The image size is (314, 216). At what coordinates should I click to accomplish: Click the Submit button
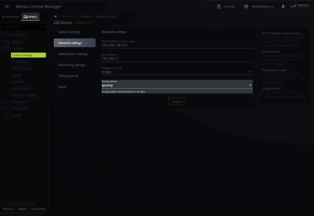[x=177, y=102]
